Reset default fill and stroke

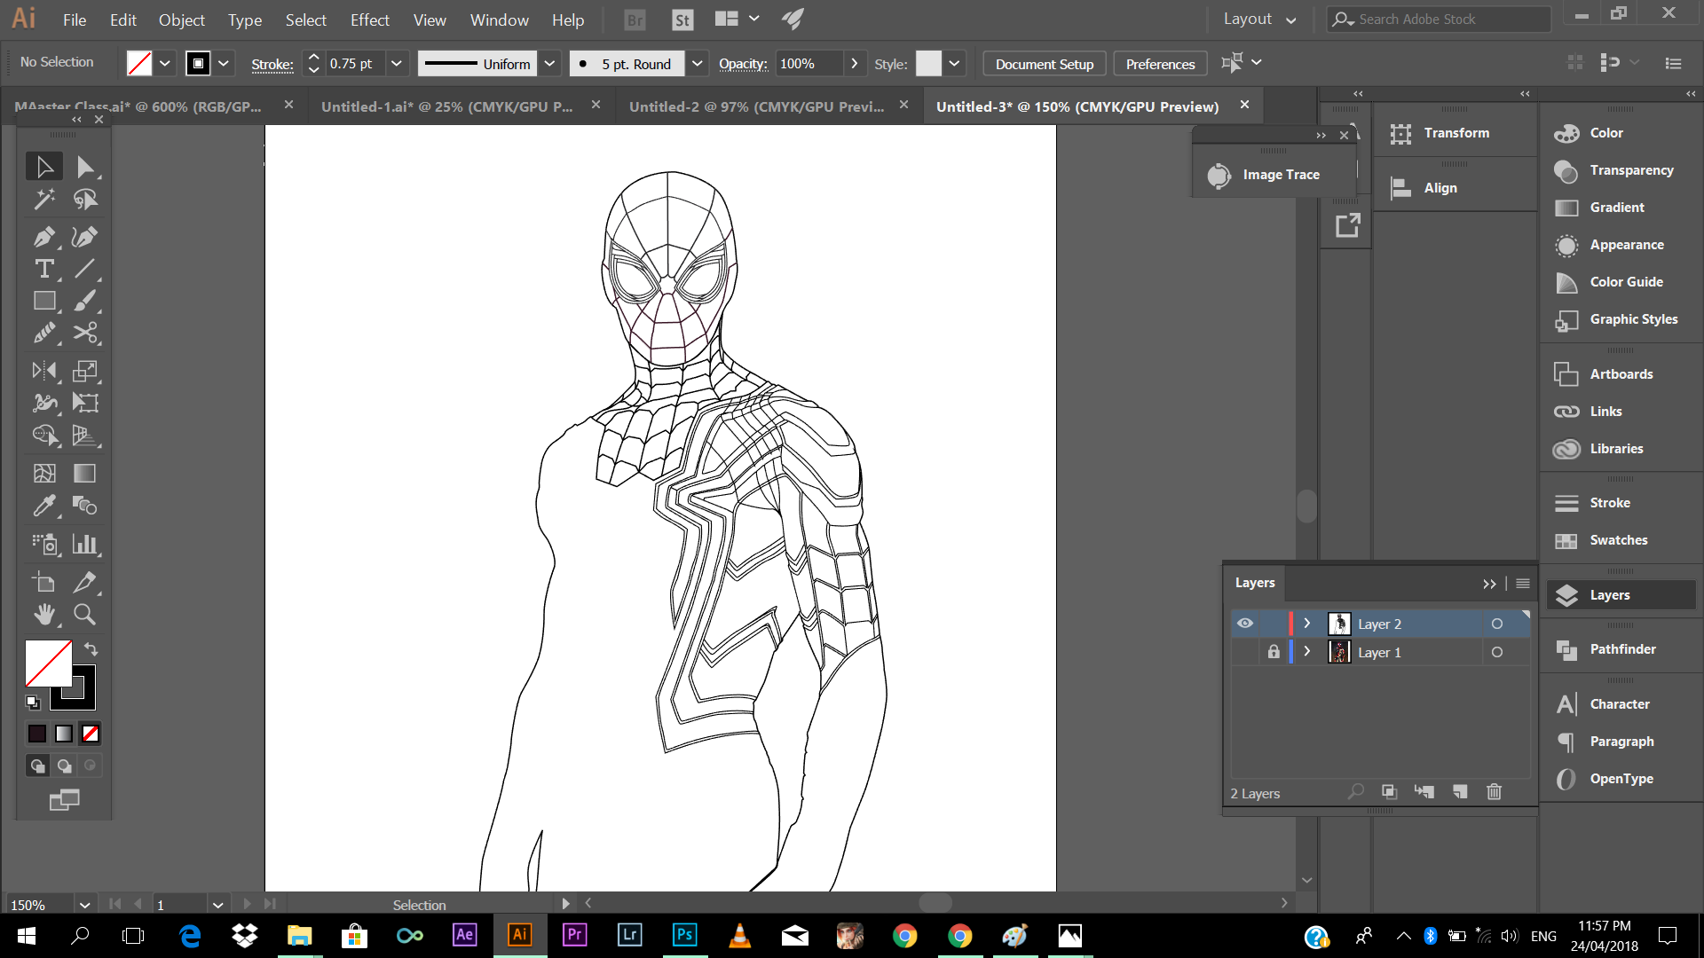click(33, 703)
